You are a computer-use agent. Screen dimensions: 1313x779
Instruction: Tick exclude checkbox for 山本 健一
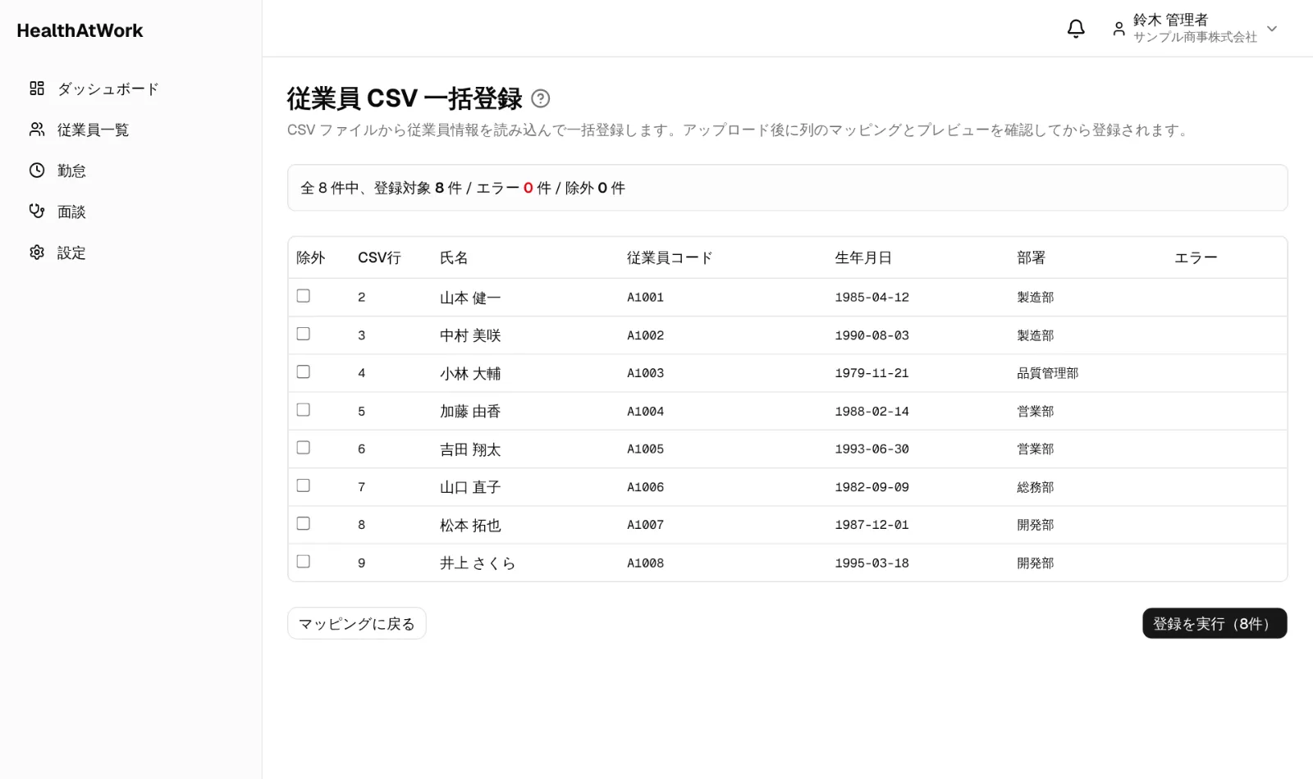click(x=304, y=296)
